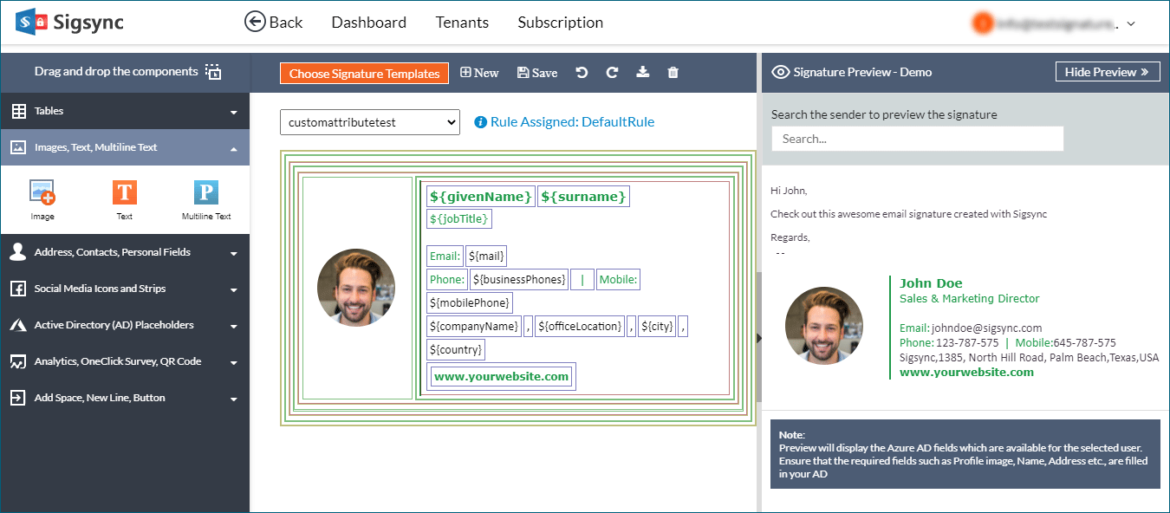1170x513 pixels.
Task: Click the preview profile photo
Action: (824, 326)
